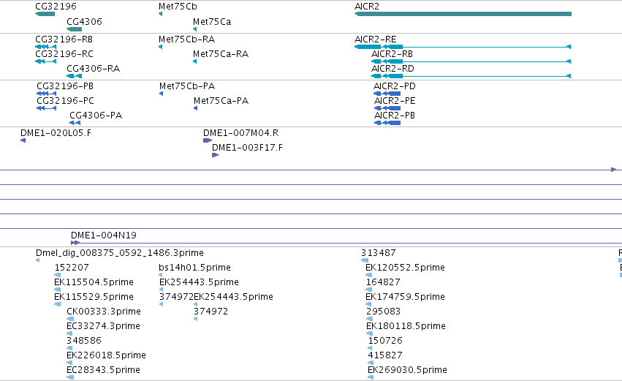
Task: Click the DME1-020L05.F clone label
Action: click(56, 133)
